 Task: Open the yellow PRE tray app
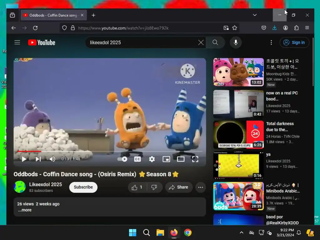point(310,232)
